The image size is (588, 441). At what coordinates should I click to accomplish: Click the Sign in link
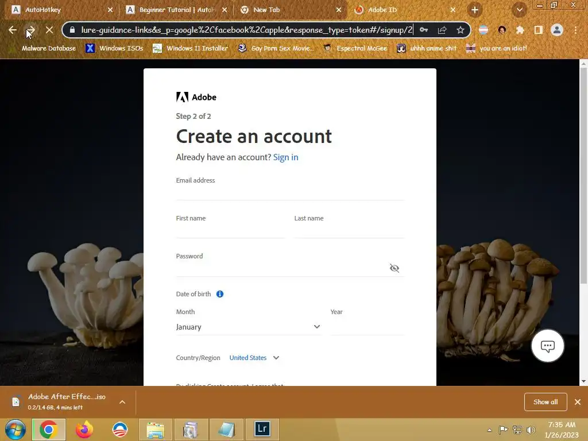286,157
